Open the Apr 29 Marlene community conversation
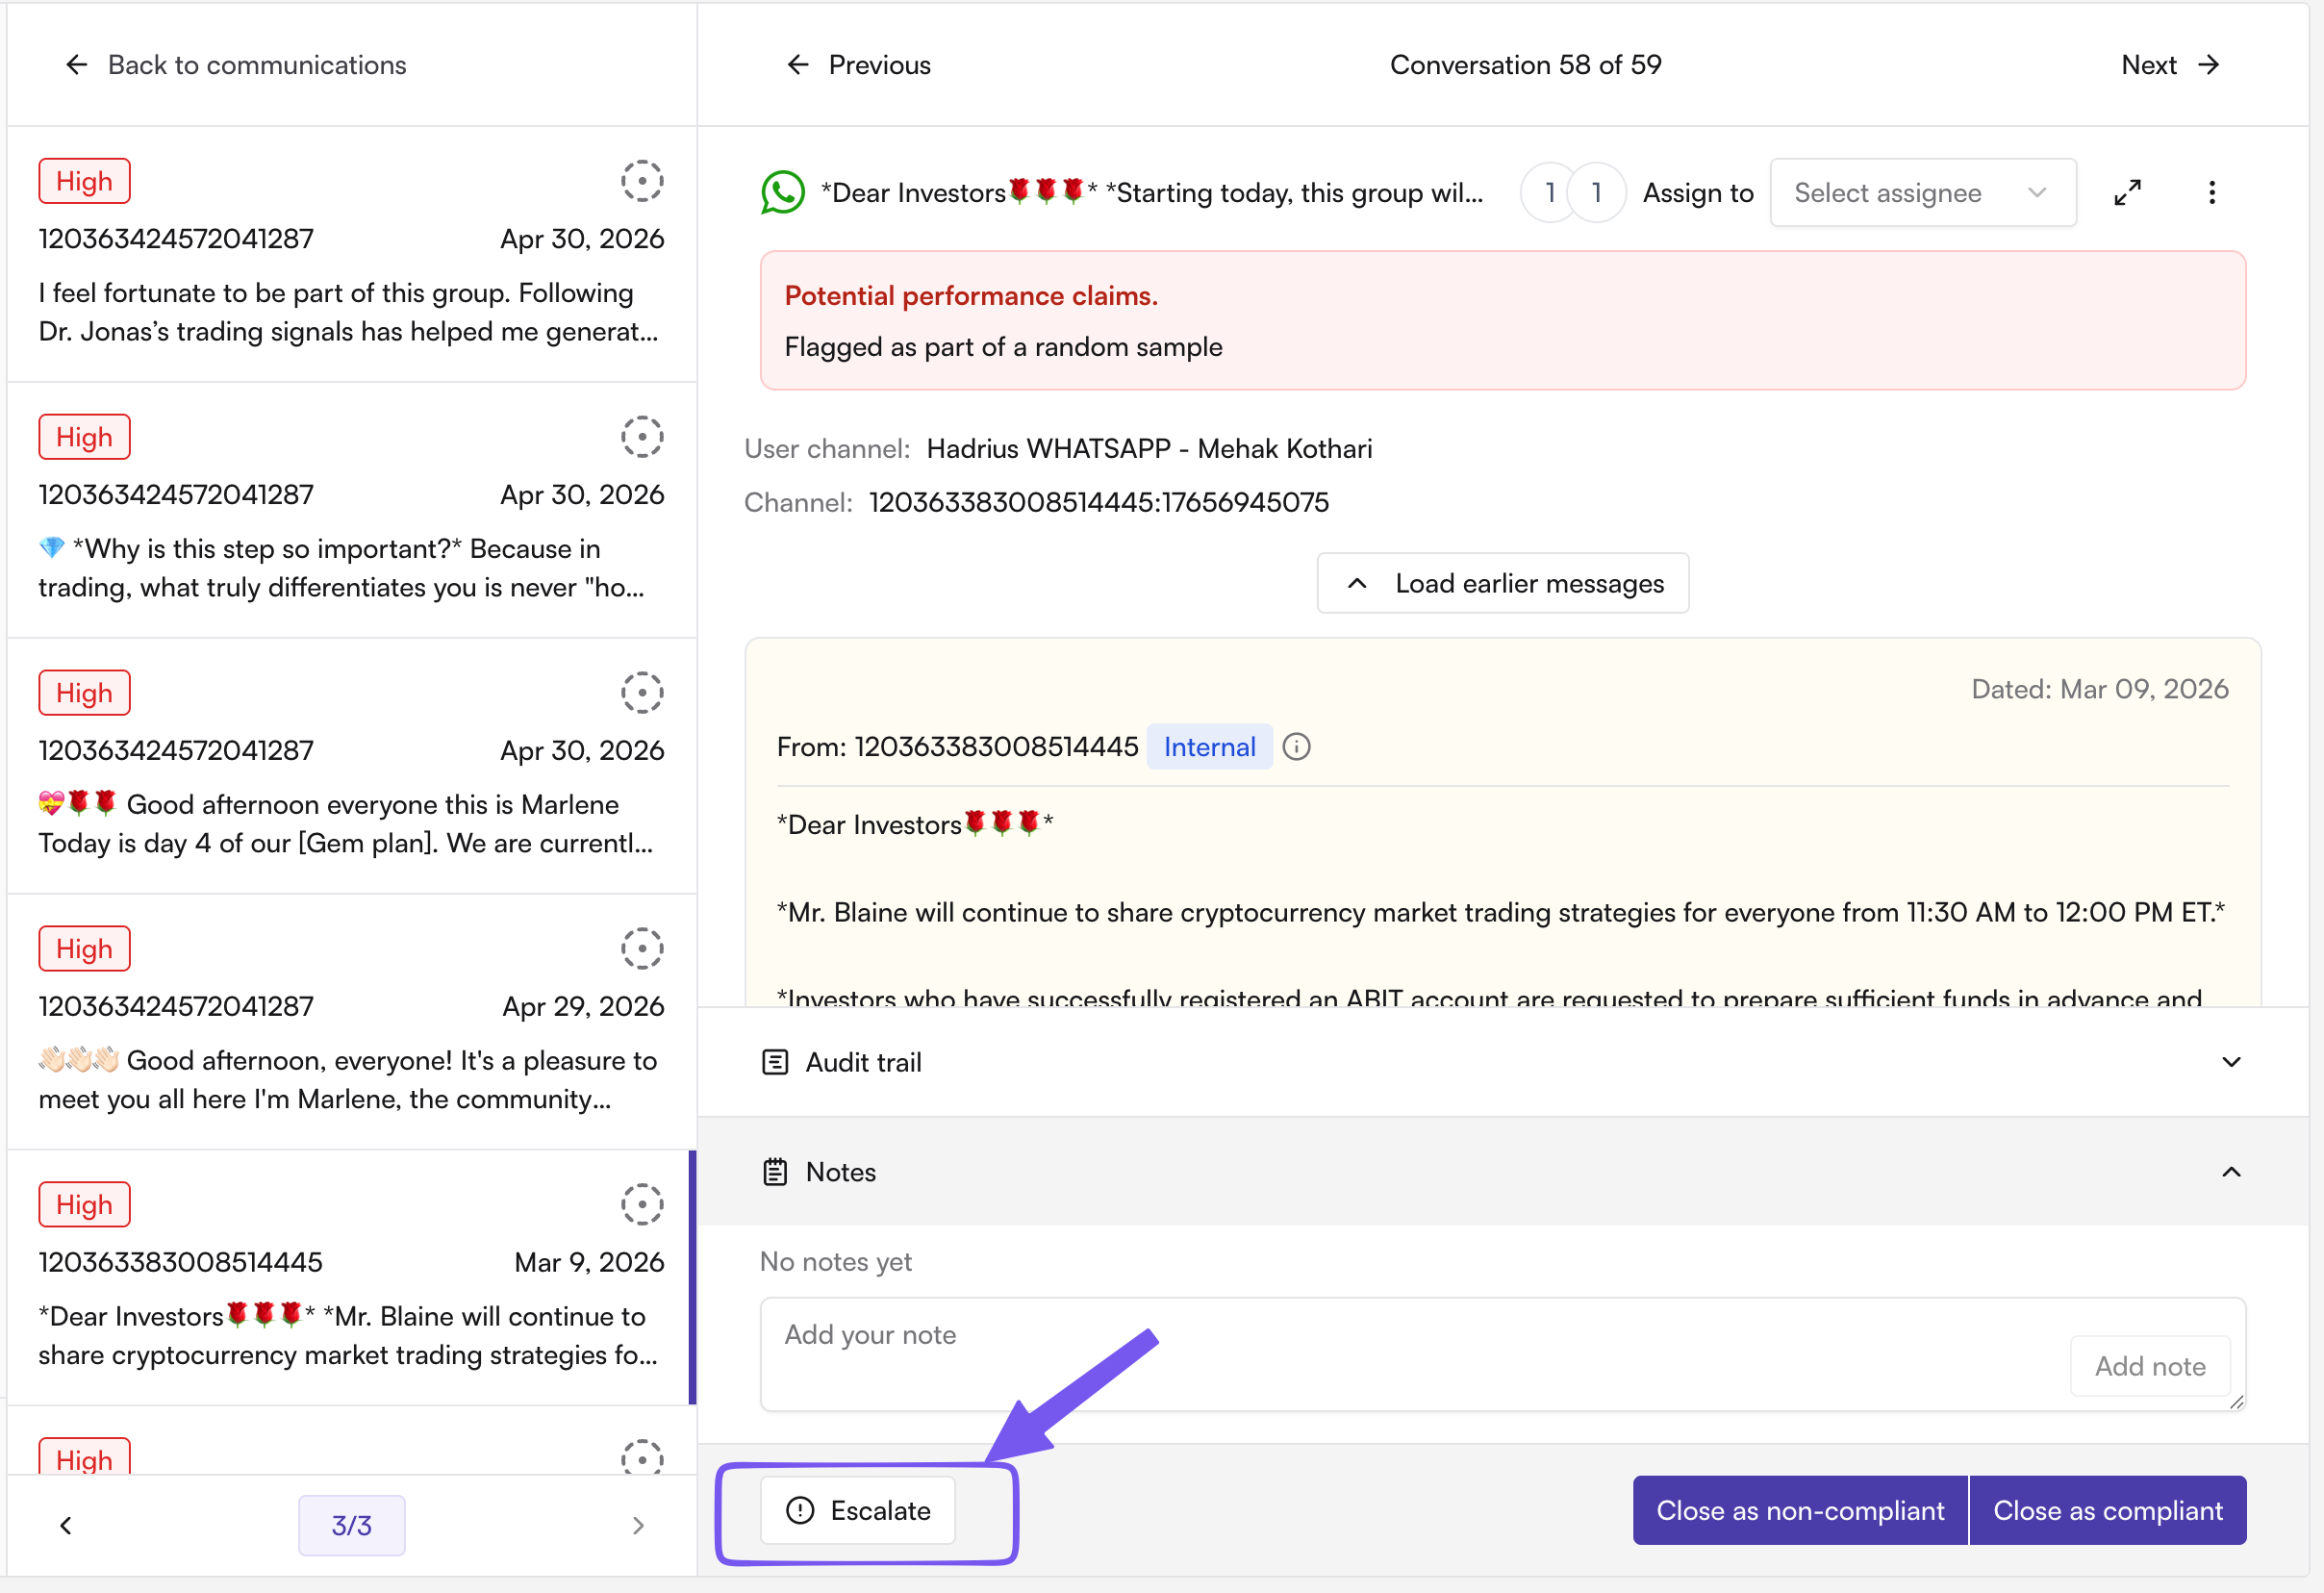The height and width of the screenshot is (1593, 2324). coord(351,1021)
